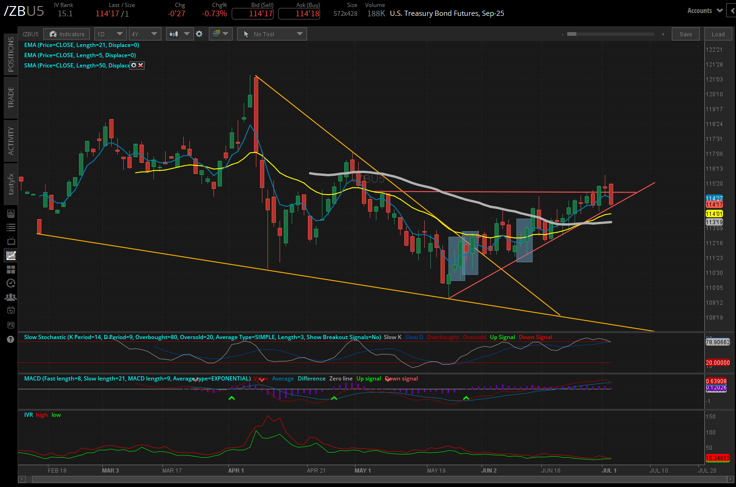Open the 1D aggregation period dropdown
This screenshot has height=487, width=736.
111,34
